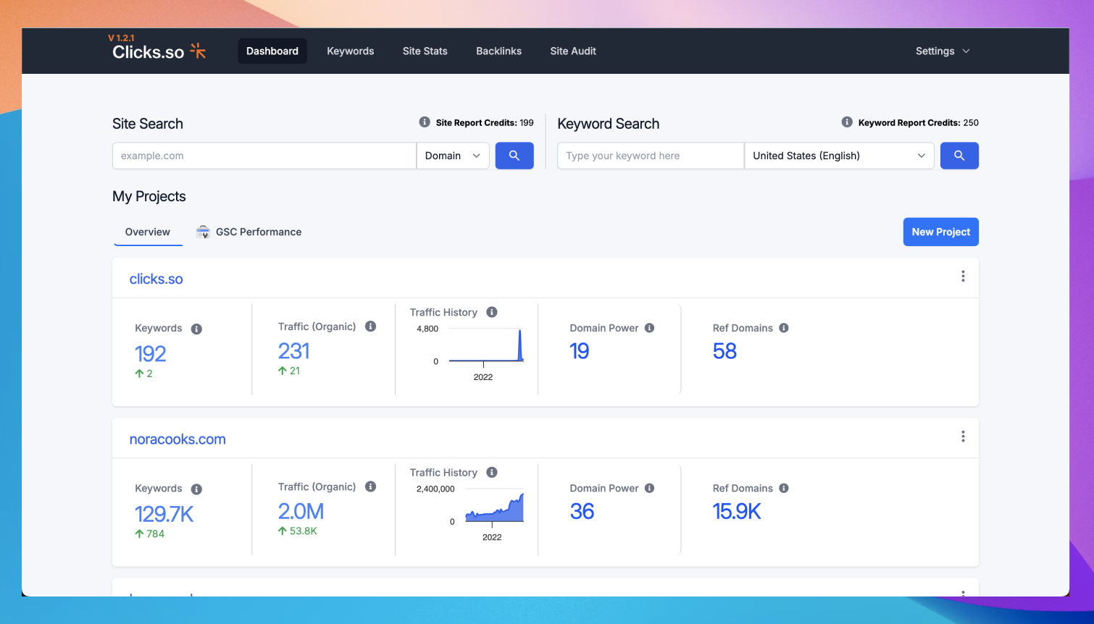Click noracooks.com Ref Domains info icon
Screen dimensions: 1094x624
(784, 488)
